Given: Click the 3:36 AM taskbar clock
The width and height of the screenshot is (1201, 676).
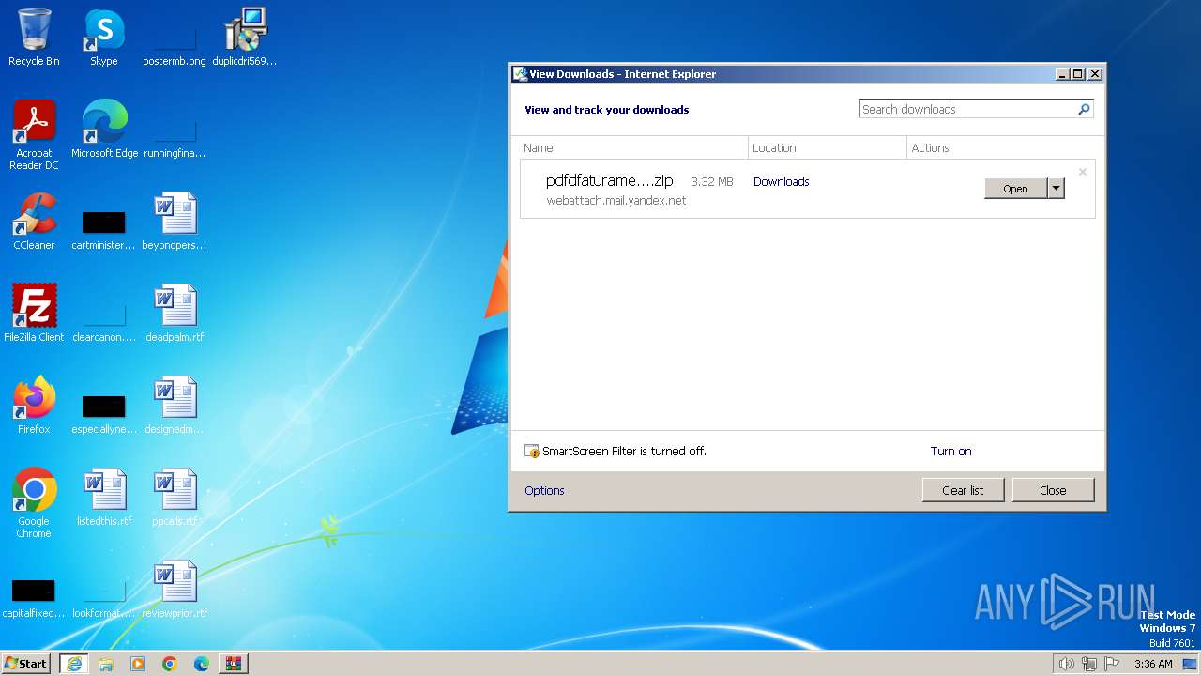Looking at the screenshot, I should [x=1153, y=664].
